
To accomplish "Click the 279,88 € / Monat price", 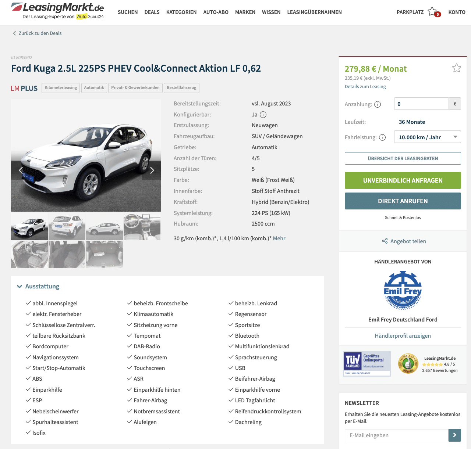I will 376,69.
